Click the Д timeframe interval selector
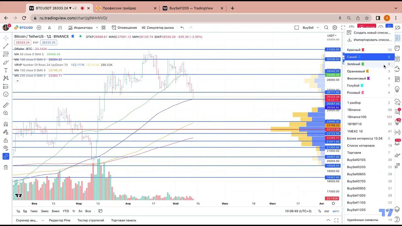This screenshot has height=226, width=402. [x=49, y=28]
